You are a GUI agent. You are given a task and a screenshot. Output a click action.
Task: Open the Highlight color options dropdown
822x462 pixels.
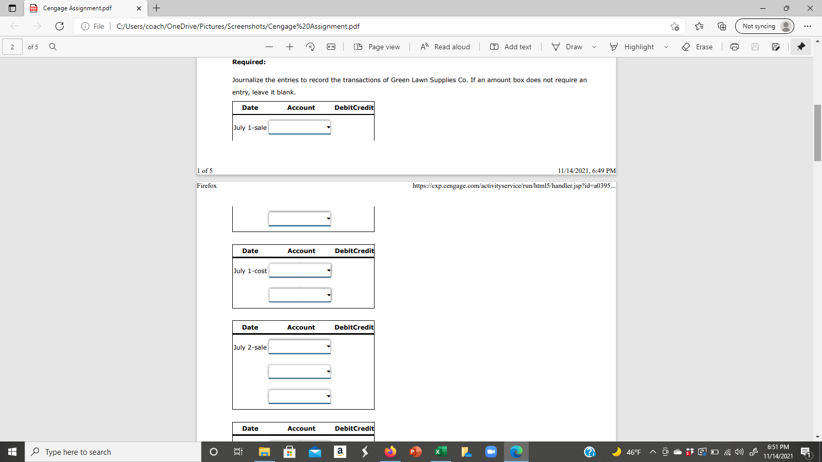(666, 47)
